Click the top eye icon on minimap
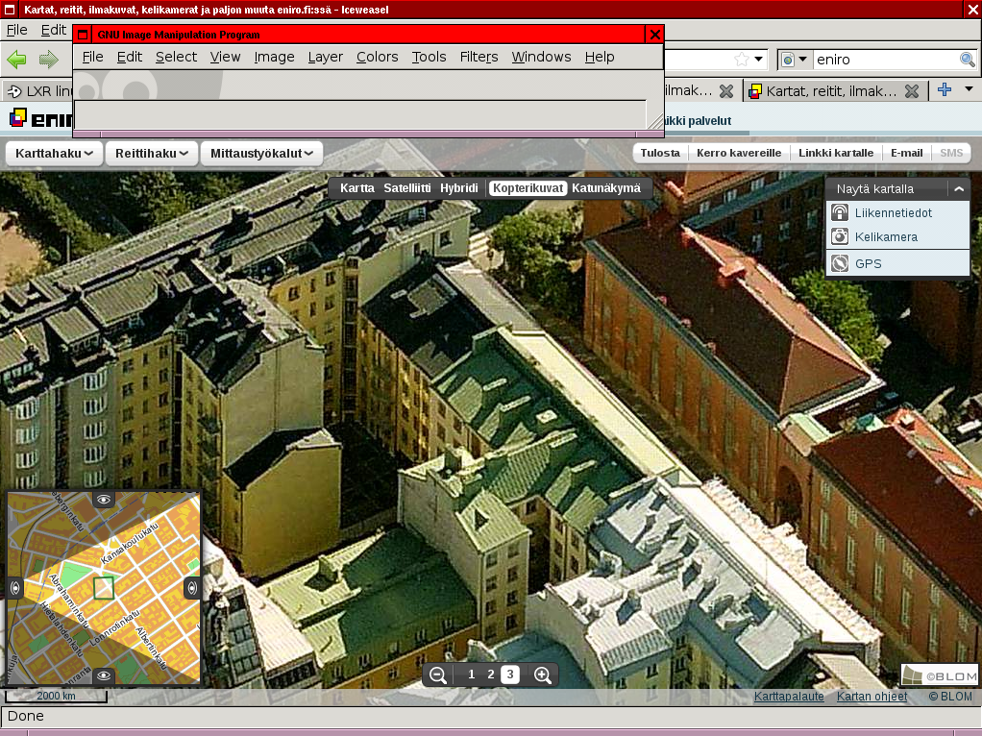Viewport: 982px width, 736px height. (x=104, y=500)
